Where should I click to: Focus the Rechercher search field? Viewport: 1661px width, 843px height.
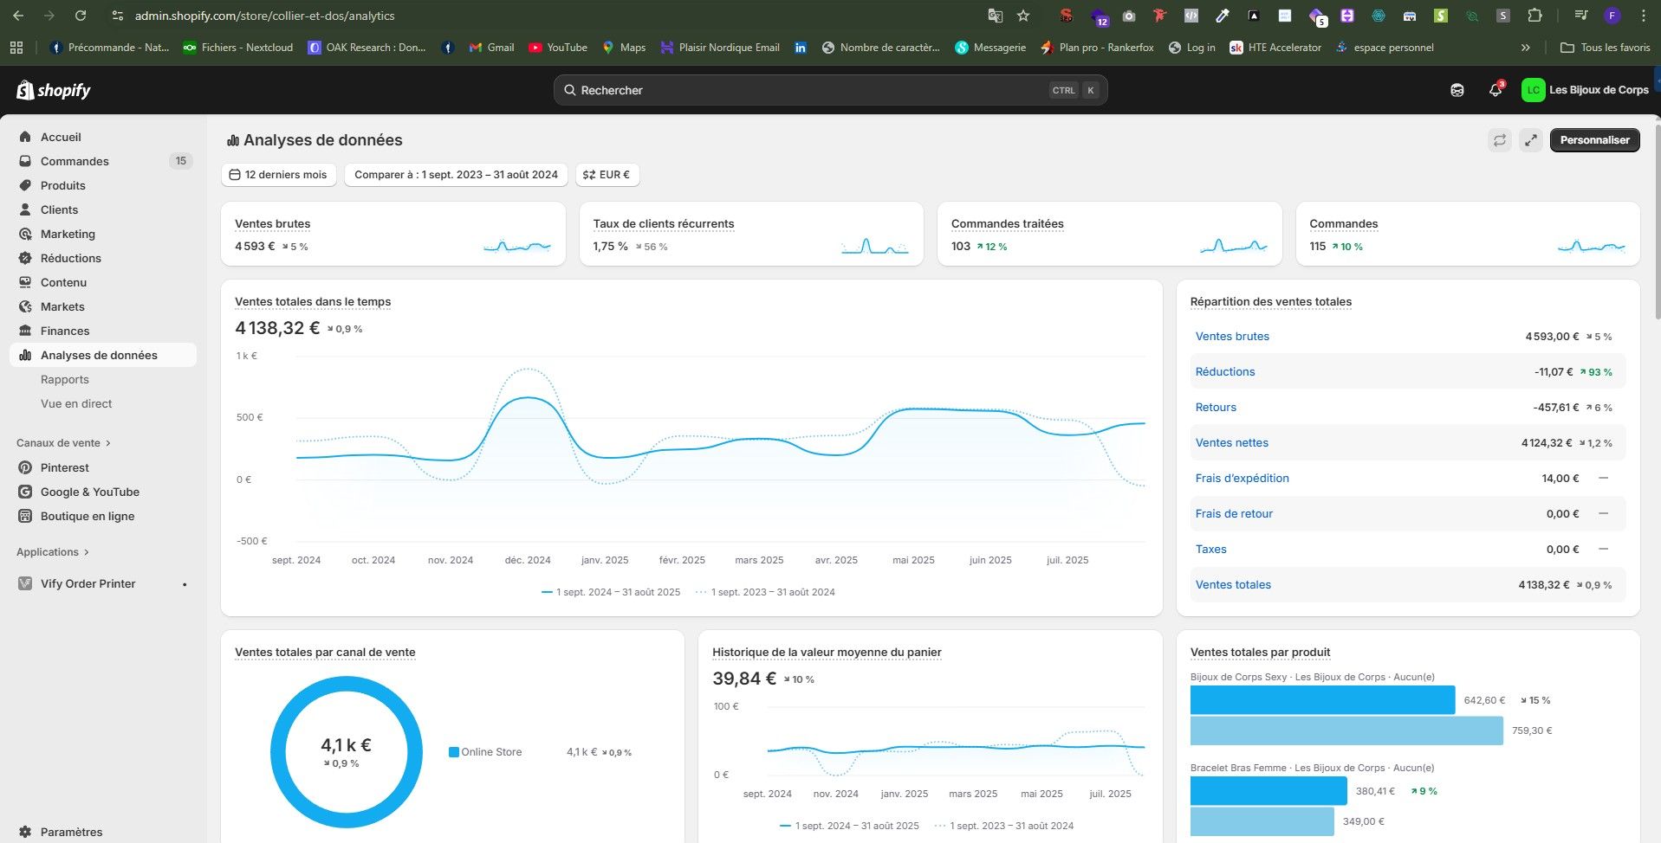tap(830, 90)
